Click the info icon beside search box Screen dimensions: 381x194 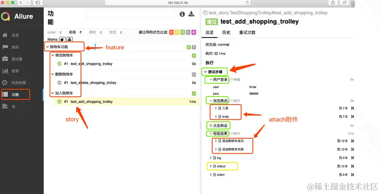(x=182, y=14)
